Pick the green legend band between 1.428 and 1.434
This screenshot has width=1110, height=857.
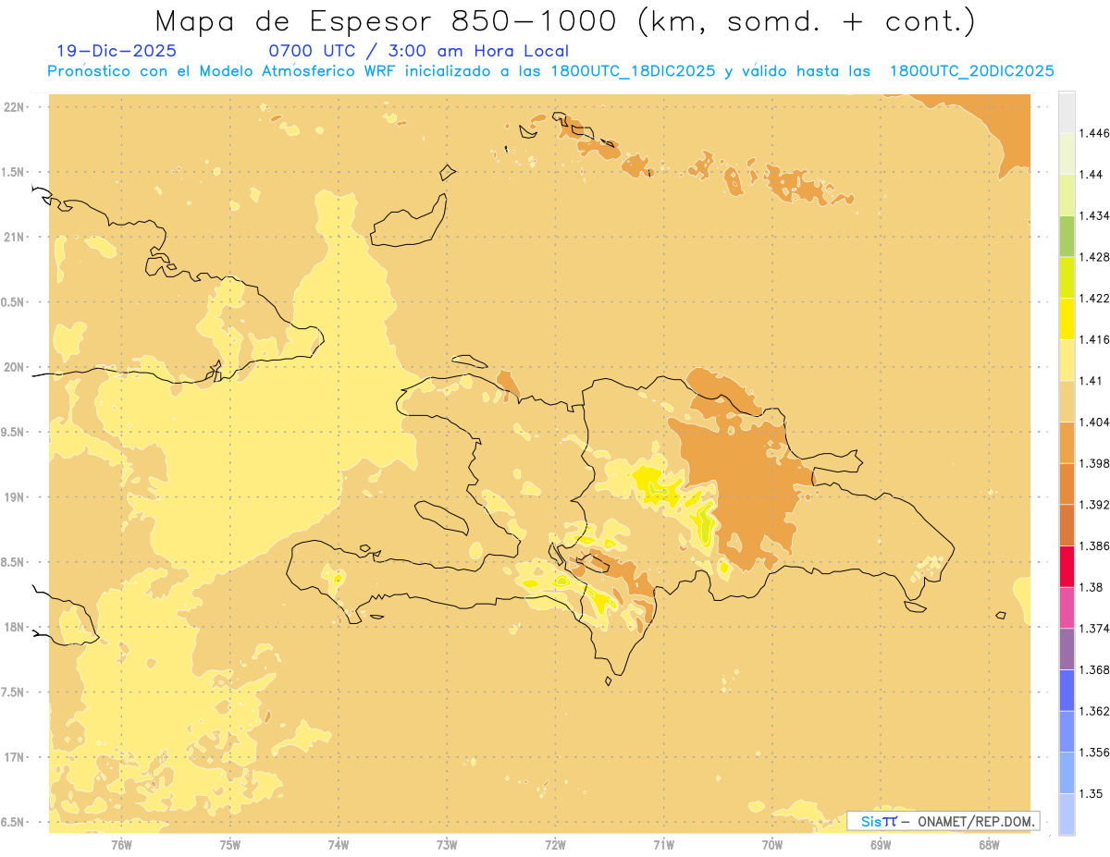1067,236
